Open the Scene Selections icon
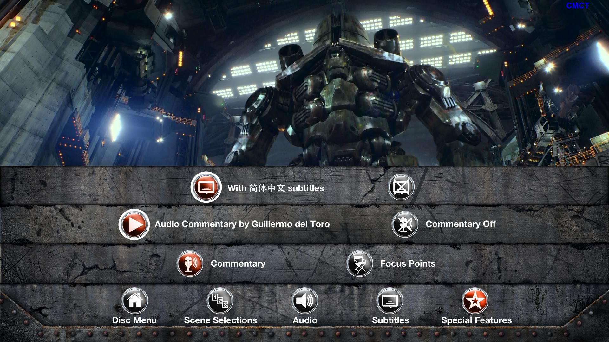 tap(220, 301)
